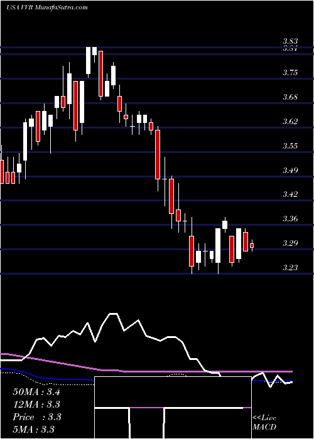Select the 3.75 price level label
The height and width of the screenshot is (439, 314).
pyautogui.click(x=290, y=73)
